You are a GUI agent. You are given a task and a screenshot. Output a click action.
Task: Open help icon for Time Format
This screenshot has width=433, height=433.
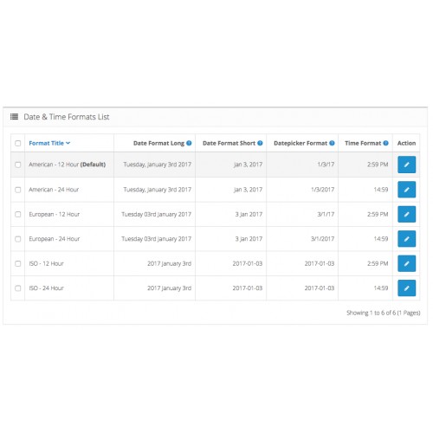pyautogui.click(x=385, y=143)
